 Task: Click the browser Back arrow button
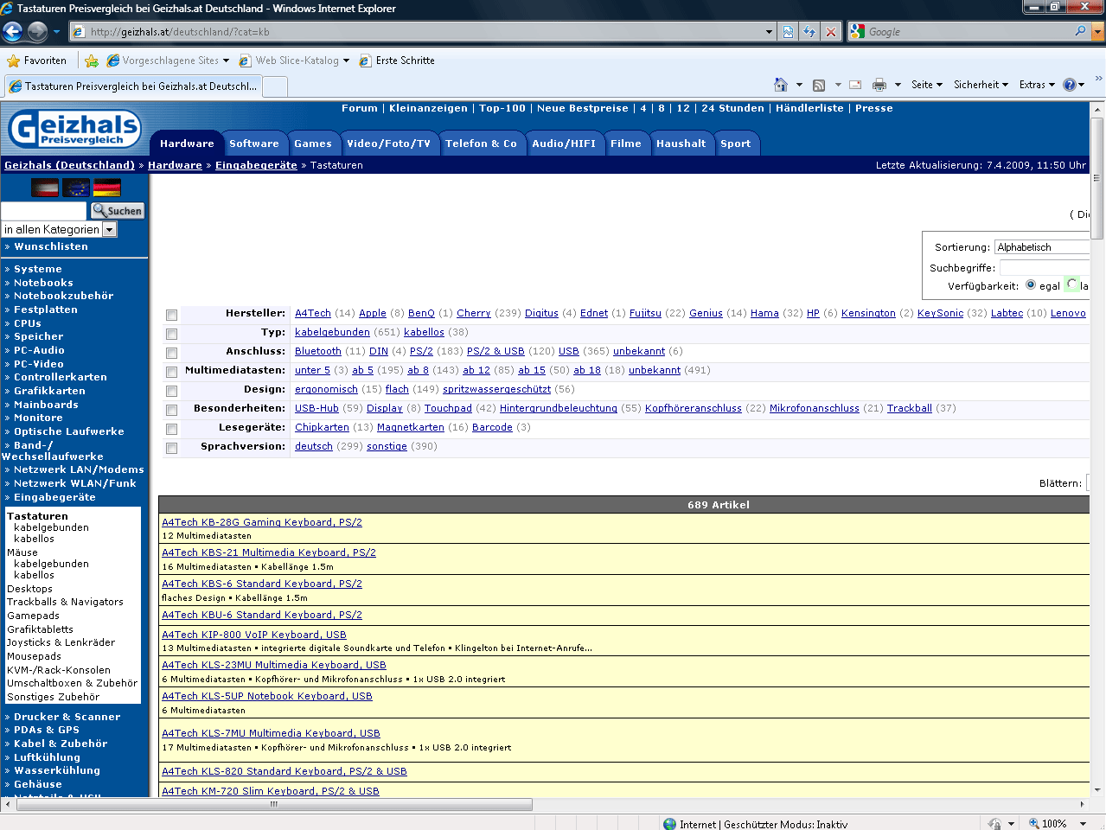pos(12,32)
